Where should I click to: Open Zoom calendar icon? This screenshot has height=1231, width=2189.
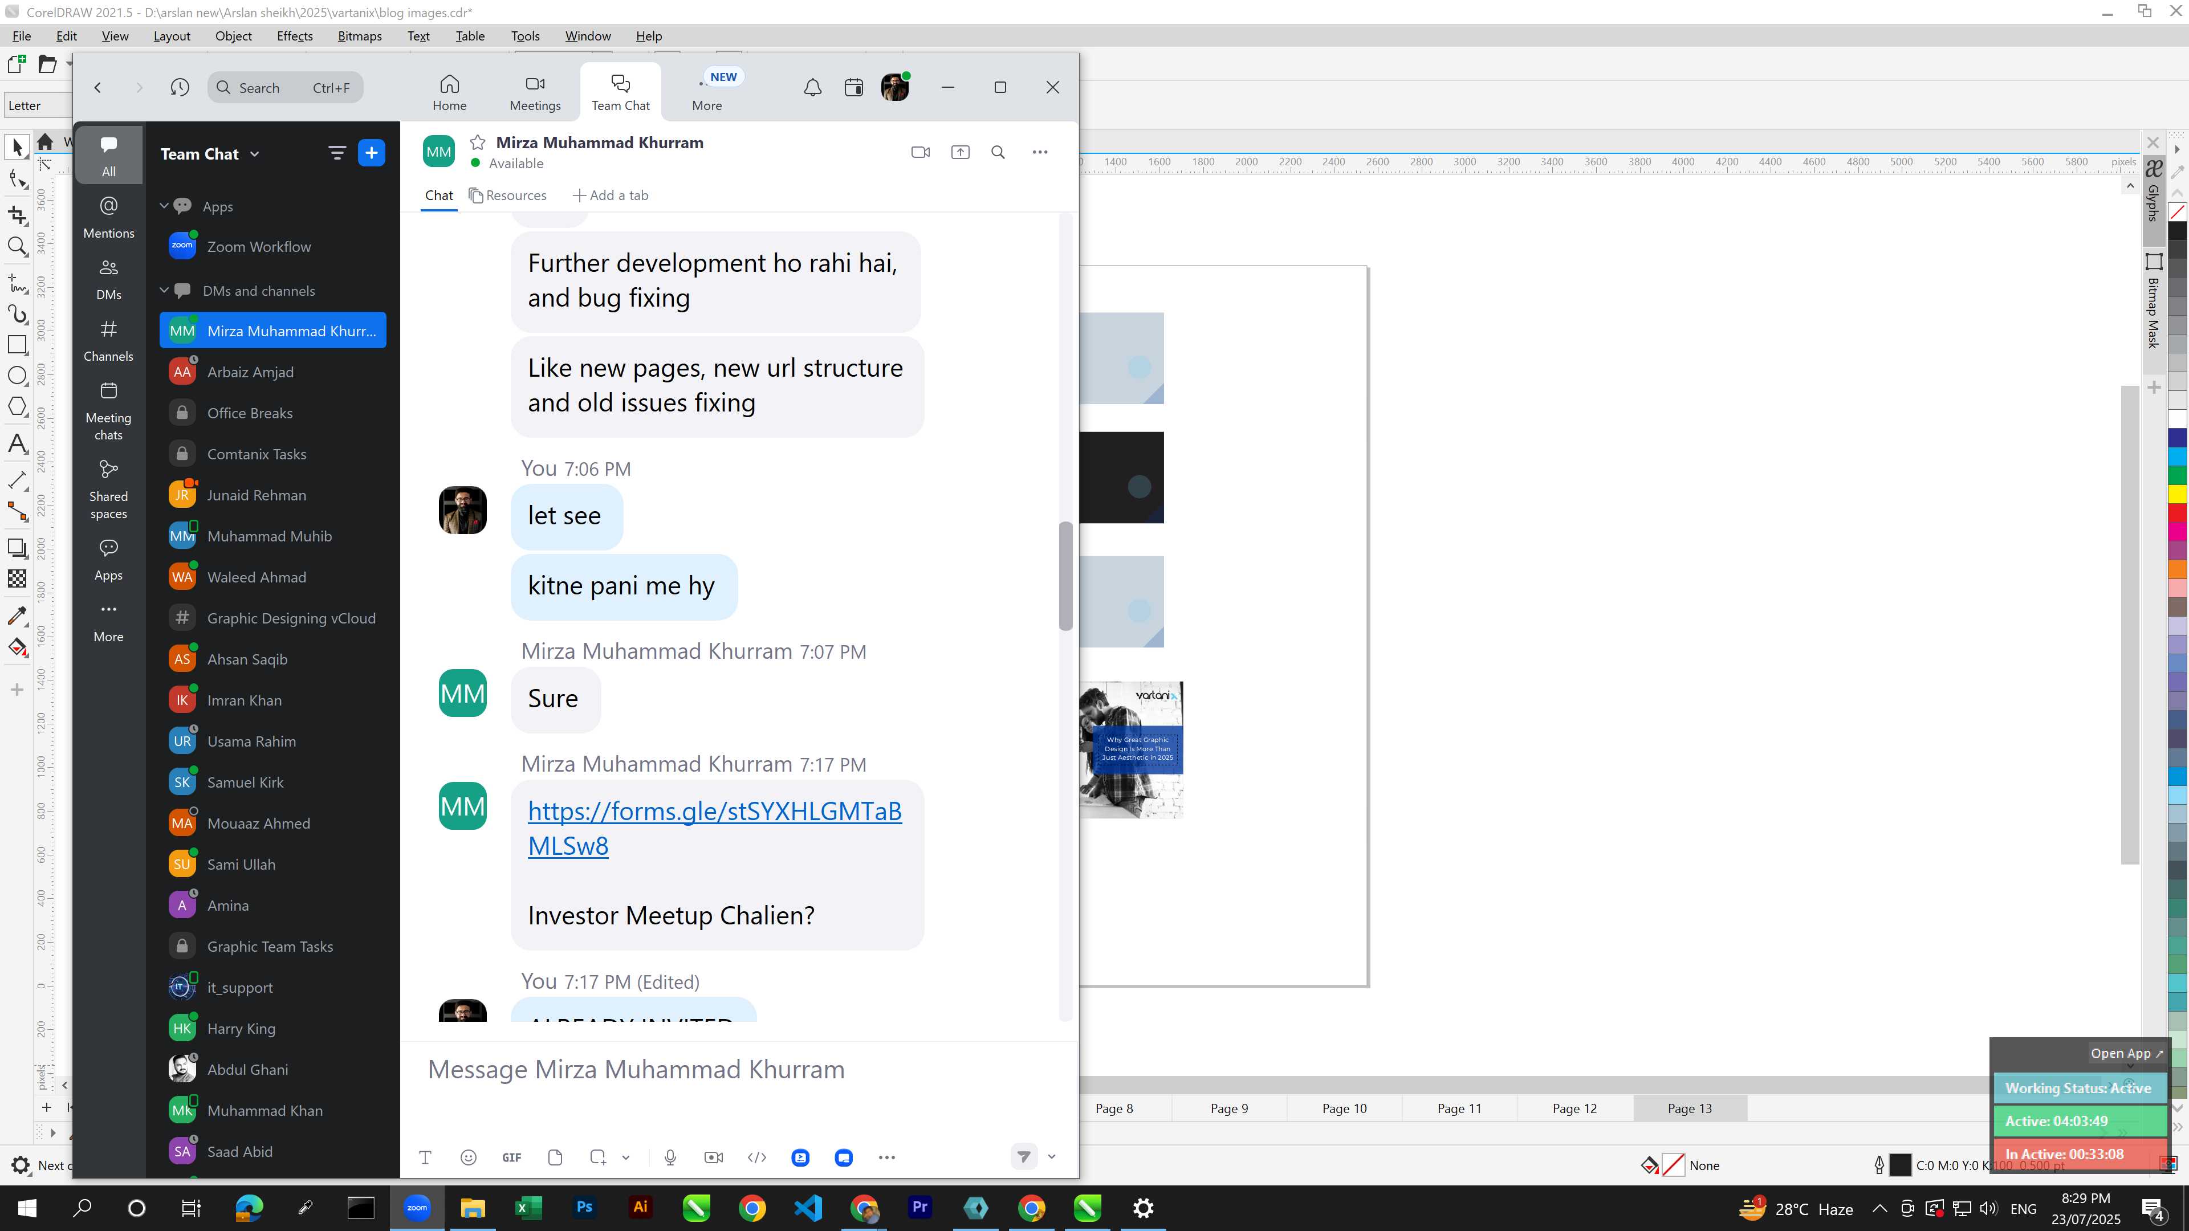854,88
